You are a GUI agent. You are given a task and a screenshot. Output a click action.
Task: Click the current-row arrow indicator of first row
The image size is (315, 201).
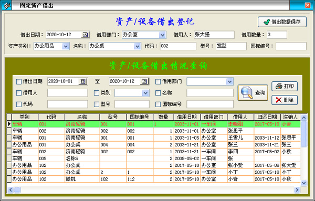click(9, 124)
